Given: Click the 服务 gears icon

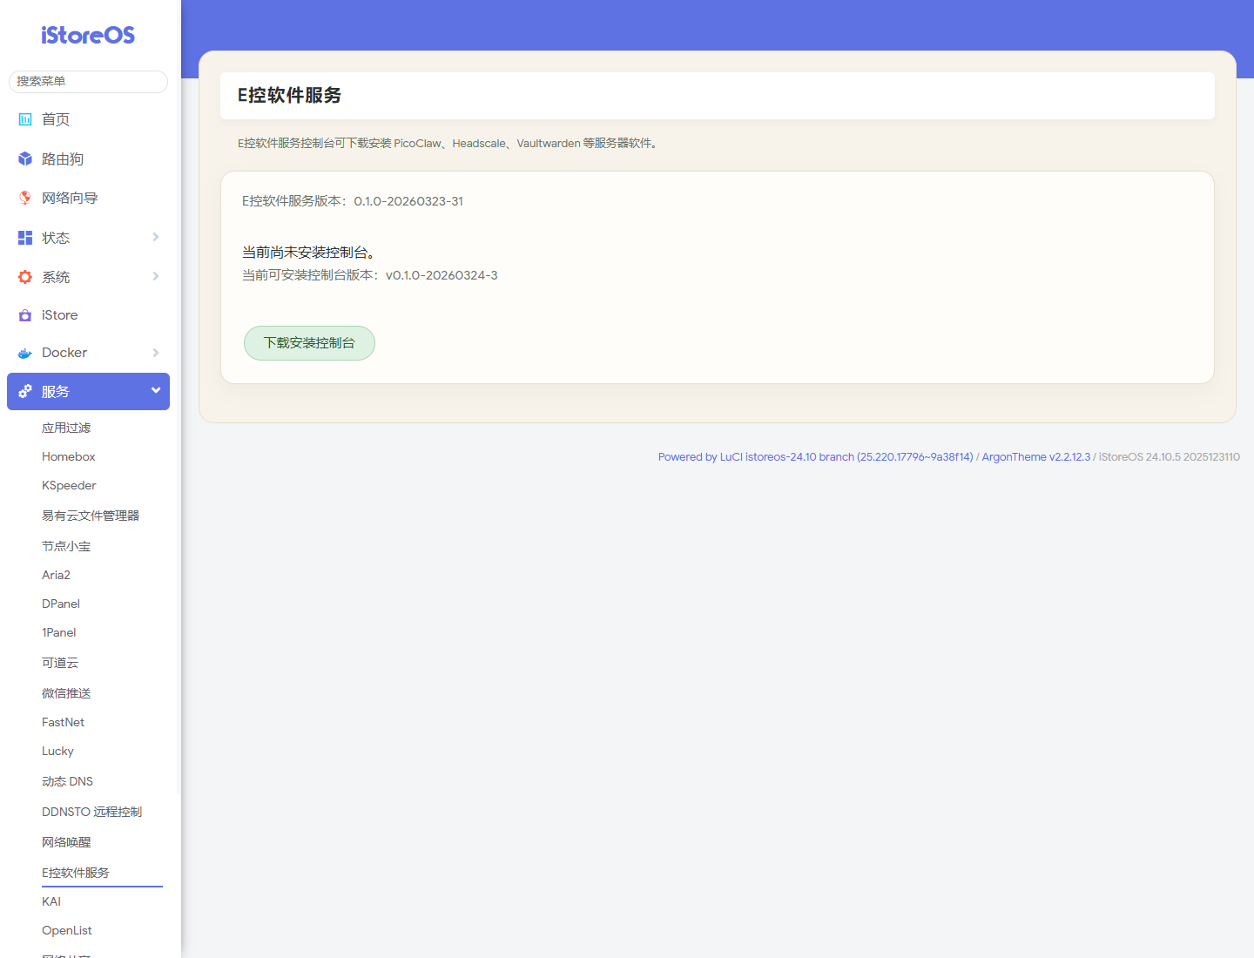Looking at the screenshot, I should pyautogui.click(x=25, y=391).
